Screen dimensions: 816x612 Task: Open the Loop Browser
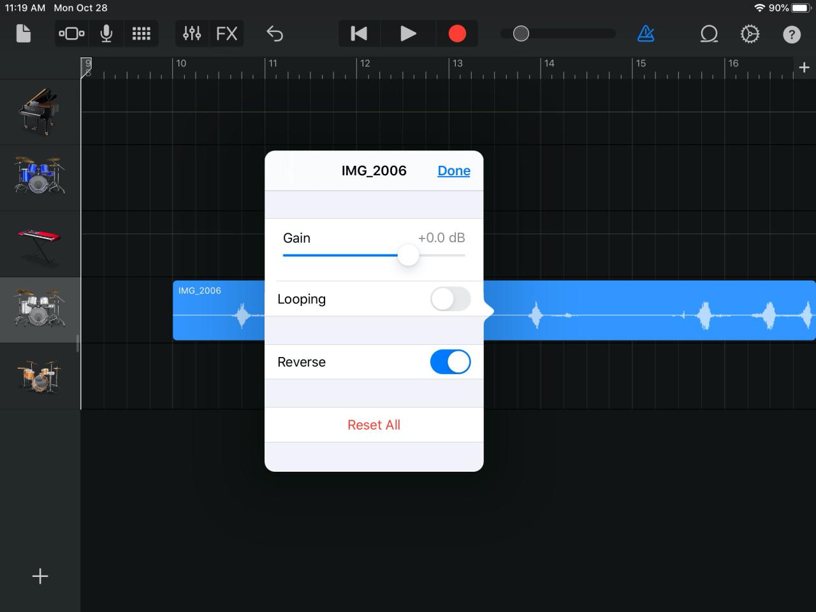(709, 33)
